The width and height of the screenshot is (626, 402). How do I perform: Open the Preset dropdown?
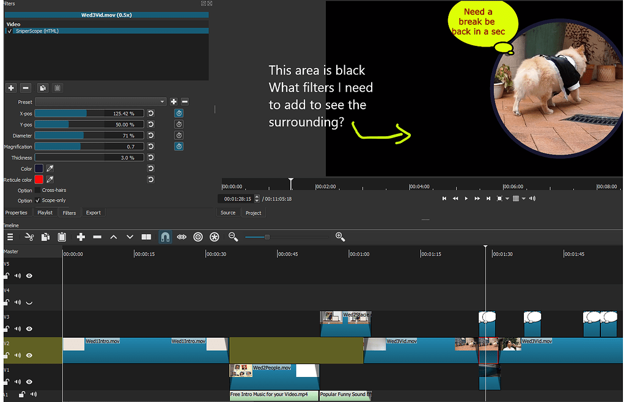point(163,101)
